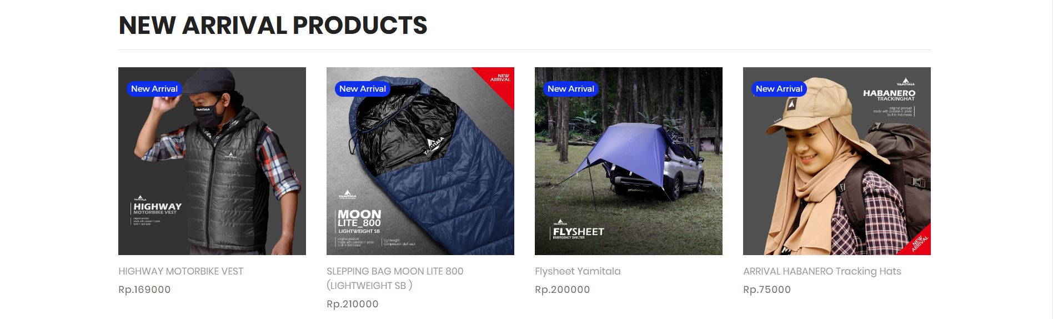Screen dimensions: 1053x319
Task: Click the HIGHWAY MOTORBIKE VEST title link
Action: 180,271
